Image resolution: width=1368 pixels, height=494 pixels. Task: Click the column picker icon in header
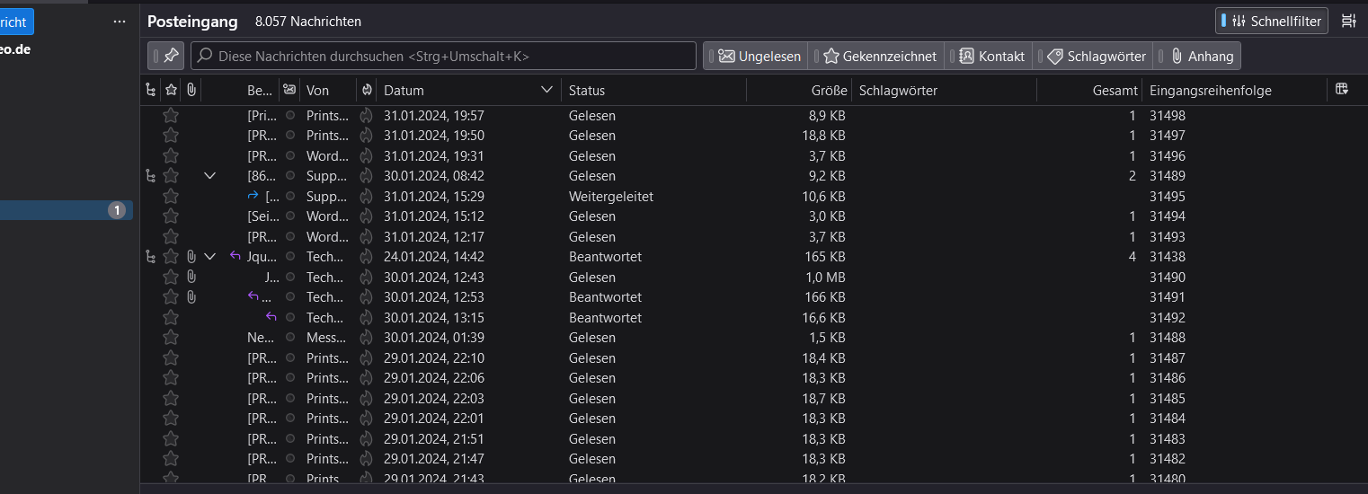coord(1341,89)
